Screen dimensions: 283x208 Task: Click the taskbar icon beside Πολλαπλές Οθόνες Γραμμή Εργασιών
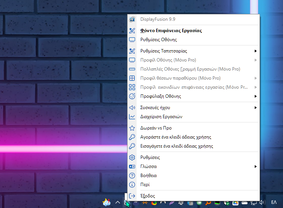[x=132, y=69]
